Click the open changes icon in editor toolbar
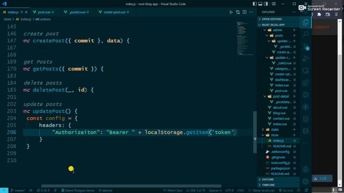 tap(238, 12)
